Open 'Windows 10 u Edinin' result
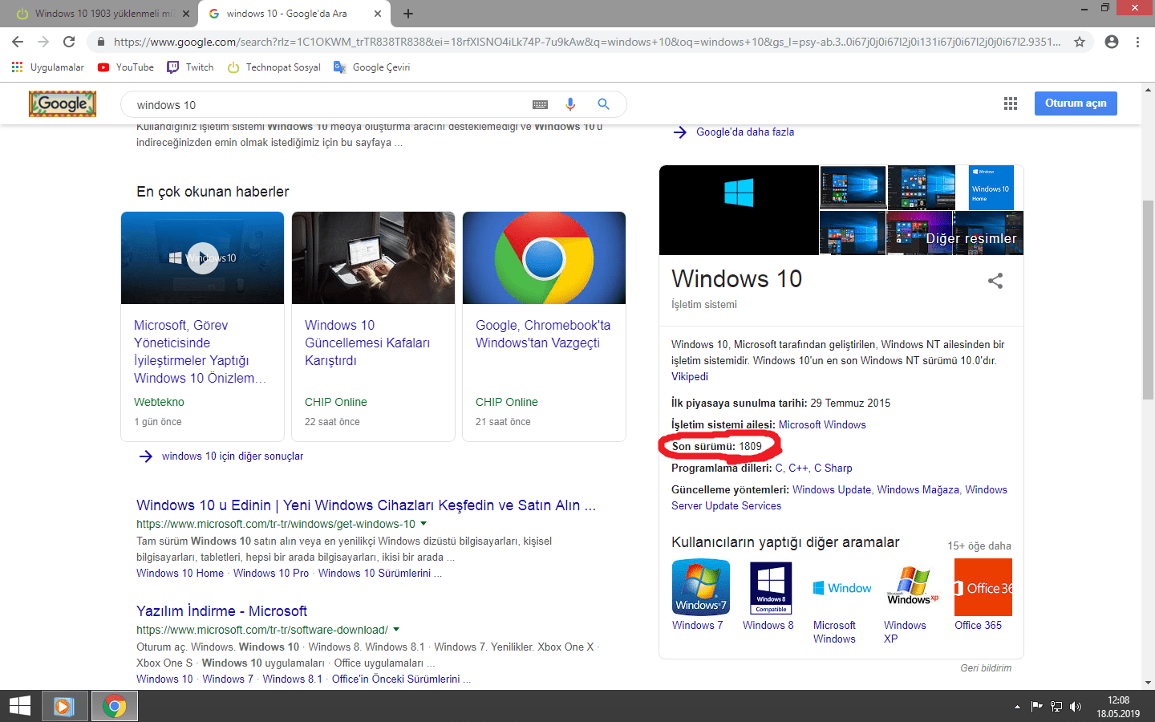The image size is (1155, 722). click(x=366, y=505)
